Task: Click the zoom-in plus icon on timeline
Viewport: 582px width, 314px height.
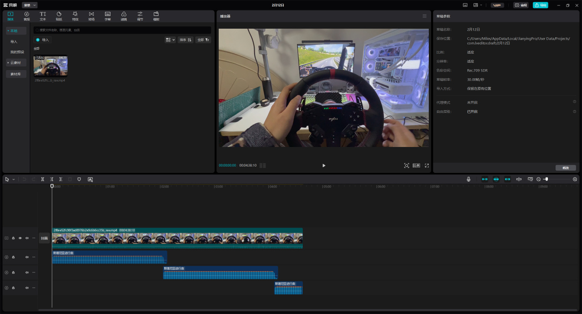Action: coord(575,179)
